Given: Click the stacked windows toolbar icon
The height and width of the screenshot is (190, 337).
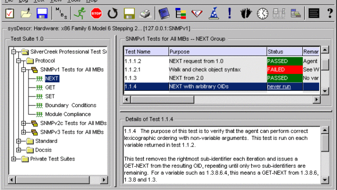Looking at the screenshot, I should pyautogui.click(x=295, y=13).
